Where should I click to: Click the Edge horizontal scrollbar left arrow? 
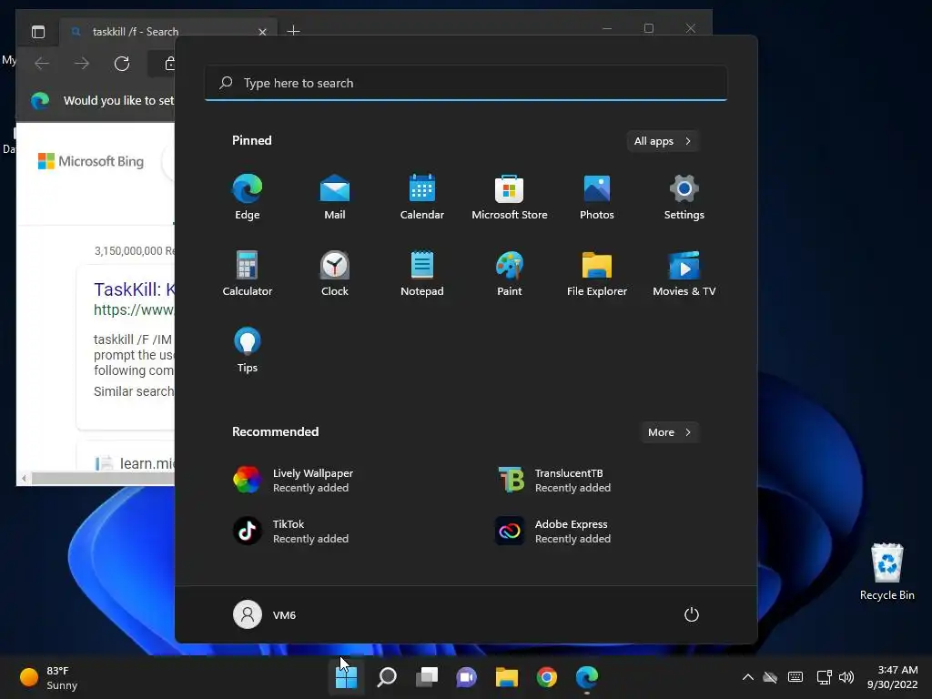point(24,479)
